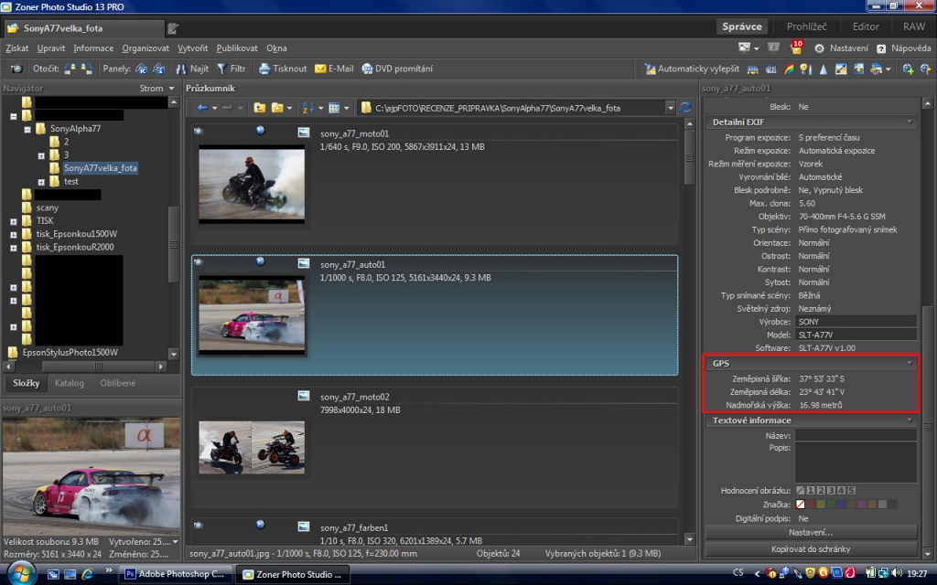
Task: Click into the Popis description field
Action: (x=856, y=463)
